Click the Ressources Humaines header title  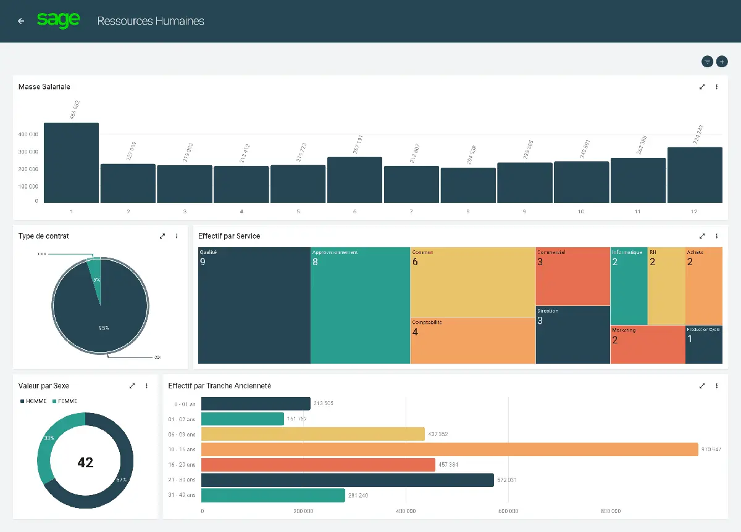151,20
